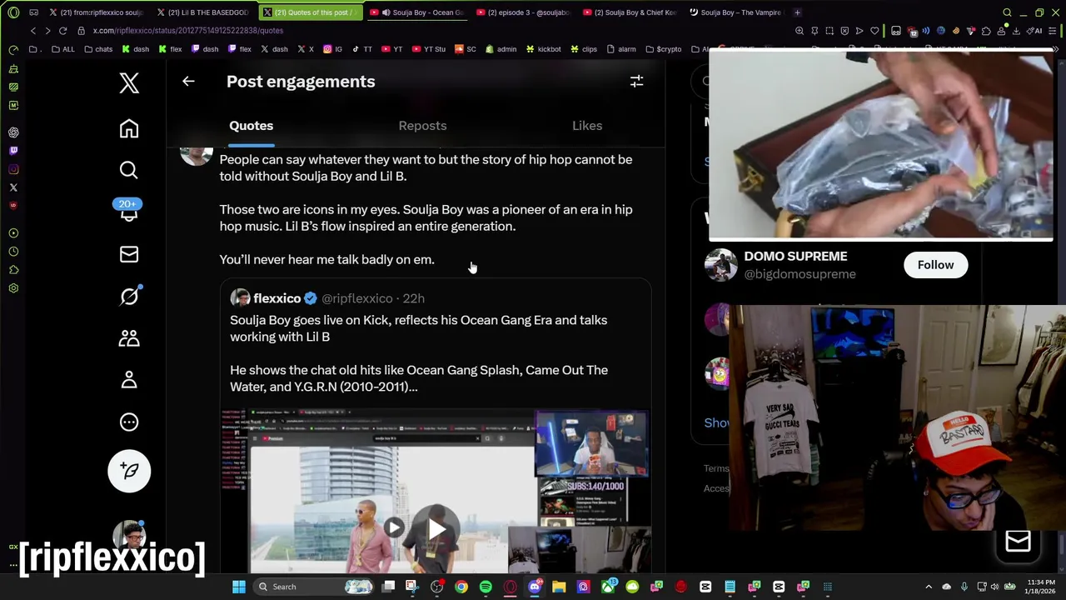Open the 'kickbot' bookmark
This screenshot has height=600, width=1066.
pos(543,49)
